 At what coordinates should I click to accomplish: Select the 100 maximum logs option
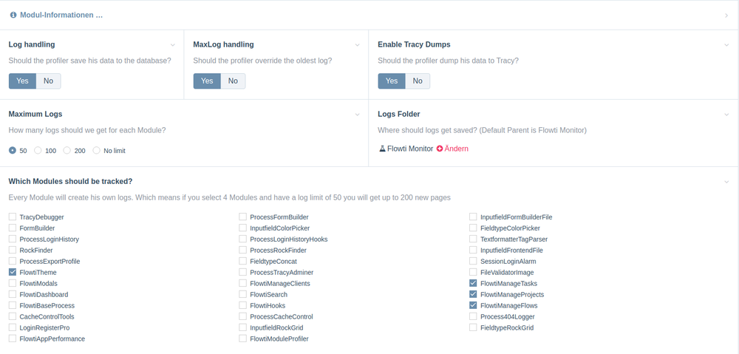(x=38, y=151)
